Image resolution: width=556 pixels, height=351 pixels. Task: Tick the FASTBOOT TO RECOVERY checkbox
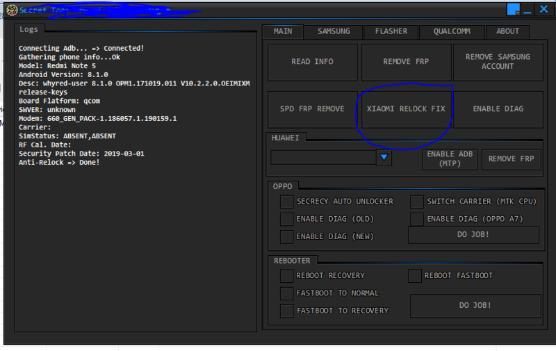click(286, 311)
